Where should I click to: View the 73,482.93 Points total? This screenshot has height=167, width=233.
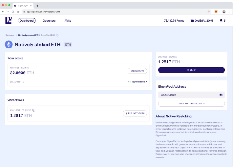pos(174,21)
